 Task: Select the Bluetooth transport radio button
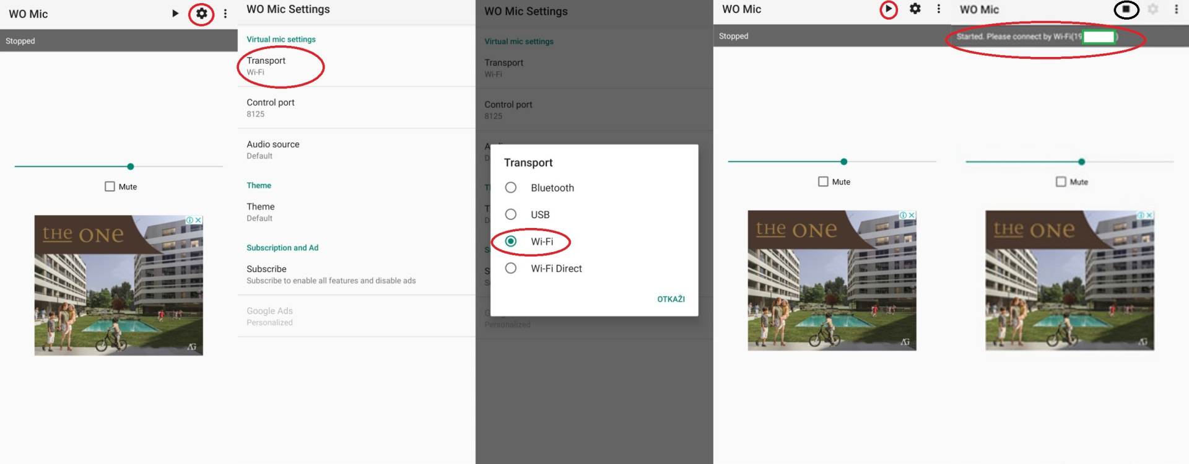pos(511,188)
